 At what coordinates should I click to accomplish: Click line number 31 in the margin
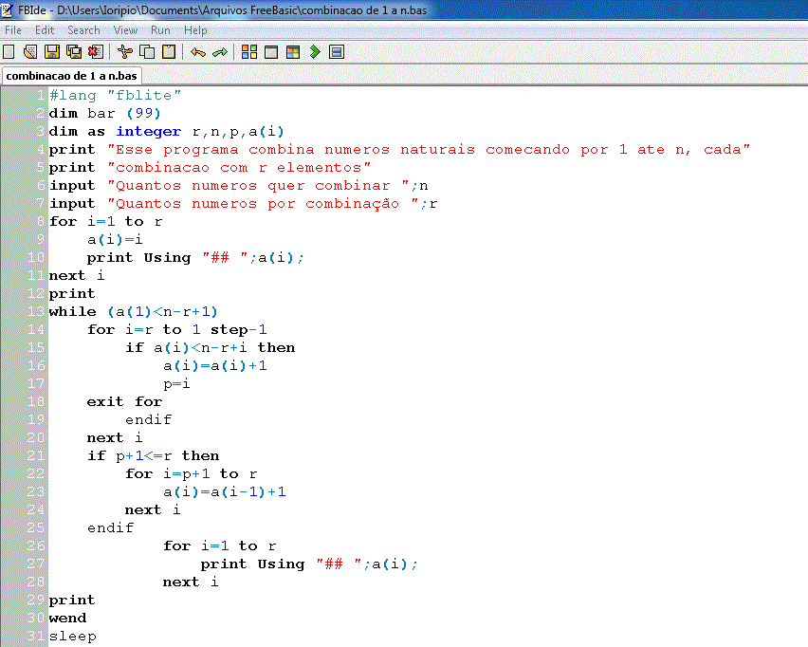click(x=36, y=637)
